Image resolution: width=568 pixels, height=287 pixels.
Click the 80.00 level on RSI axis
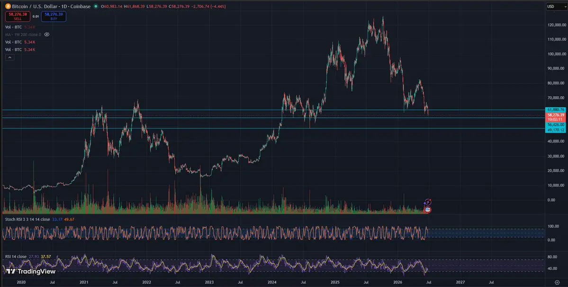pos(552,257)
